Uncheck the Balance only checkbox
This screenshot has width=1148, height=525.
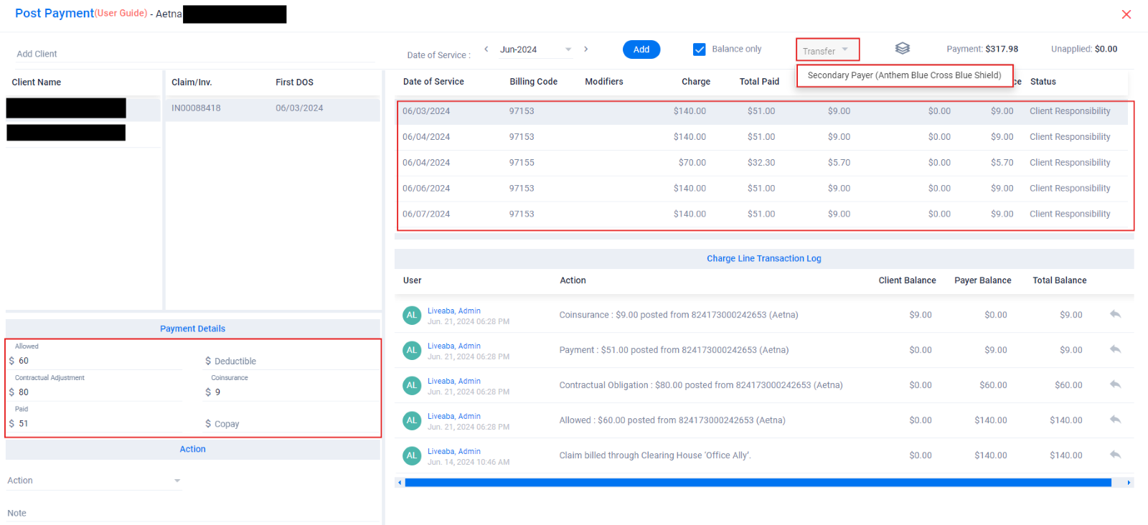(700, 49)
